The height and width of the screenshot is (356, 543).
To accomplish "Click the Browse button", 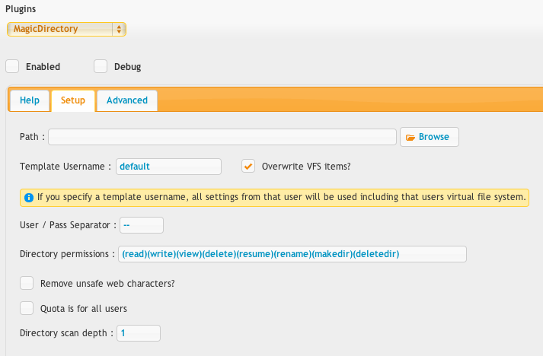I will pos(430,137).
